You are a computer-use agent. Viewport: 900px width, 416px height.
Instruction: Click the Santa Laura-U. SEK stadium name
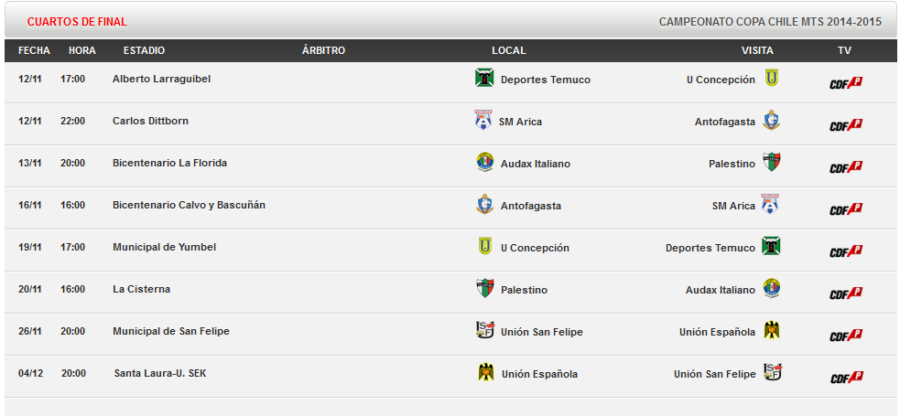(x=160, y=373)
